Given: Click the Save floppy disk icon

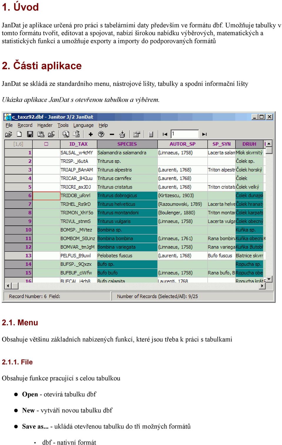Looking at the screenshot, I should click(30, 134).
